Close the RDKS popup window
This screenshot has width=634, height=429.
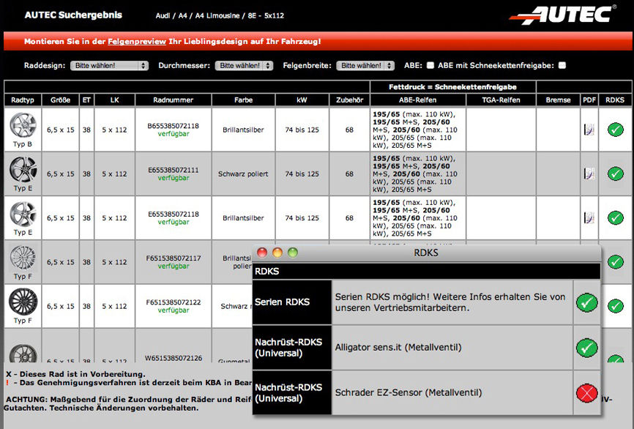pyautogui.click(x=262, y=253)
